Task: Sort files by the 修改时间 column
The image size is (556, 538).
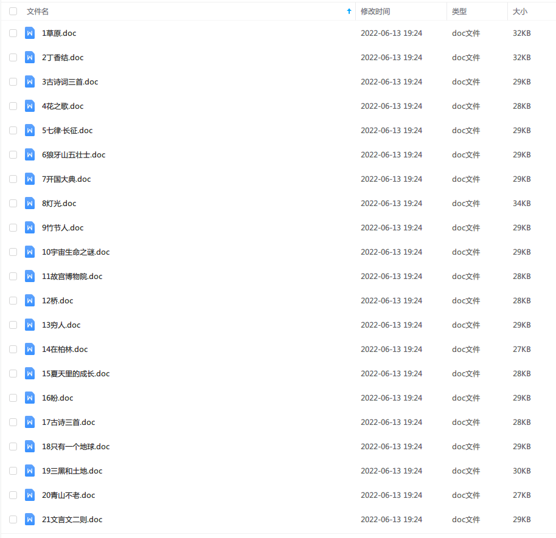Action: [x=375, y=11]
